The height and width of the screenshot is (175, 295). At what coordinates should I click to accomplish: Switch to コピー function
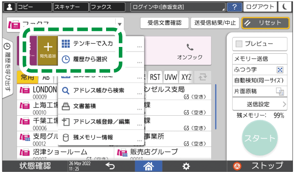coord(34,7)
